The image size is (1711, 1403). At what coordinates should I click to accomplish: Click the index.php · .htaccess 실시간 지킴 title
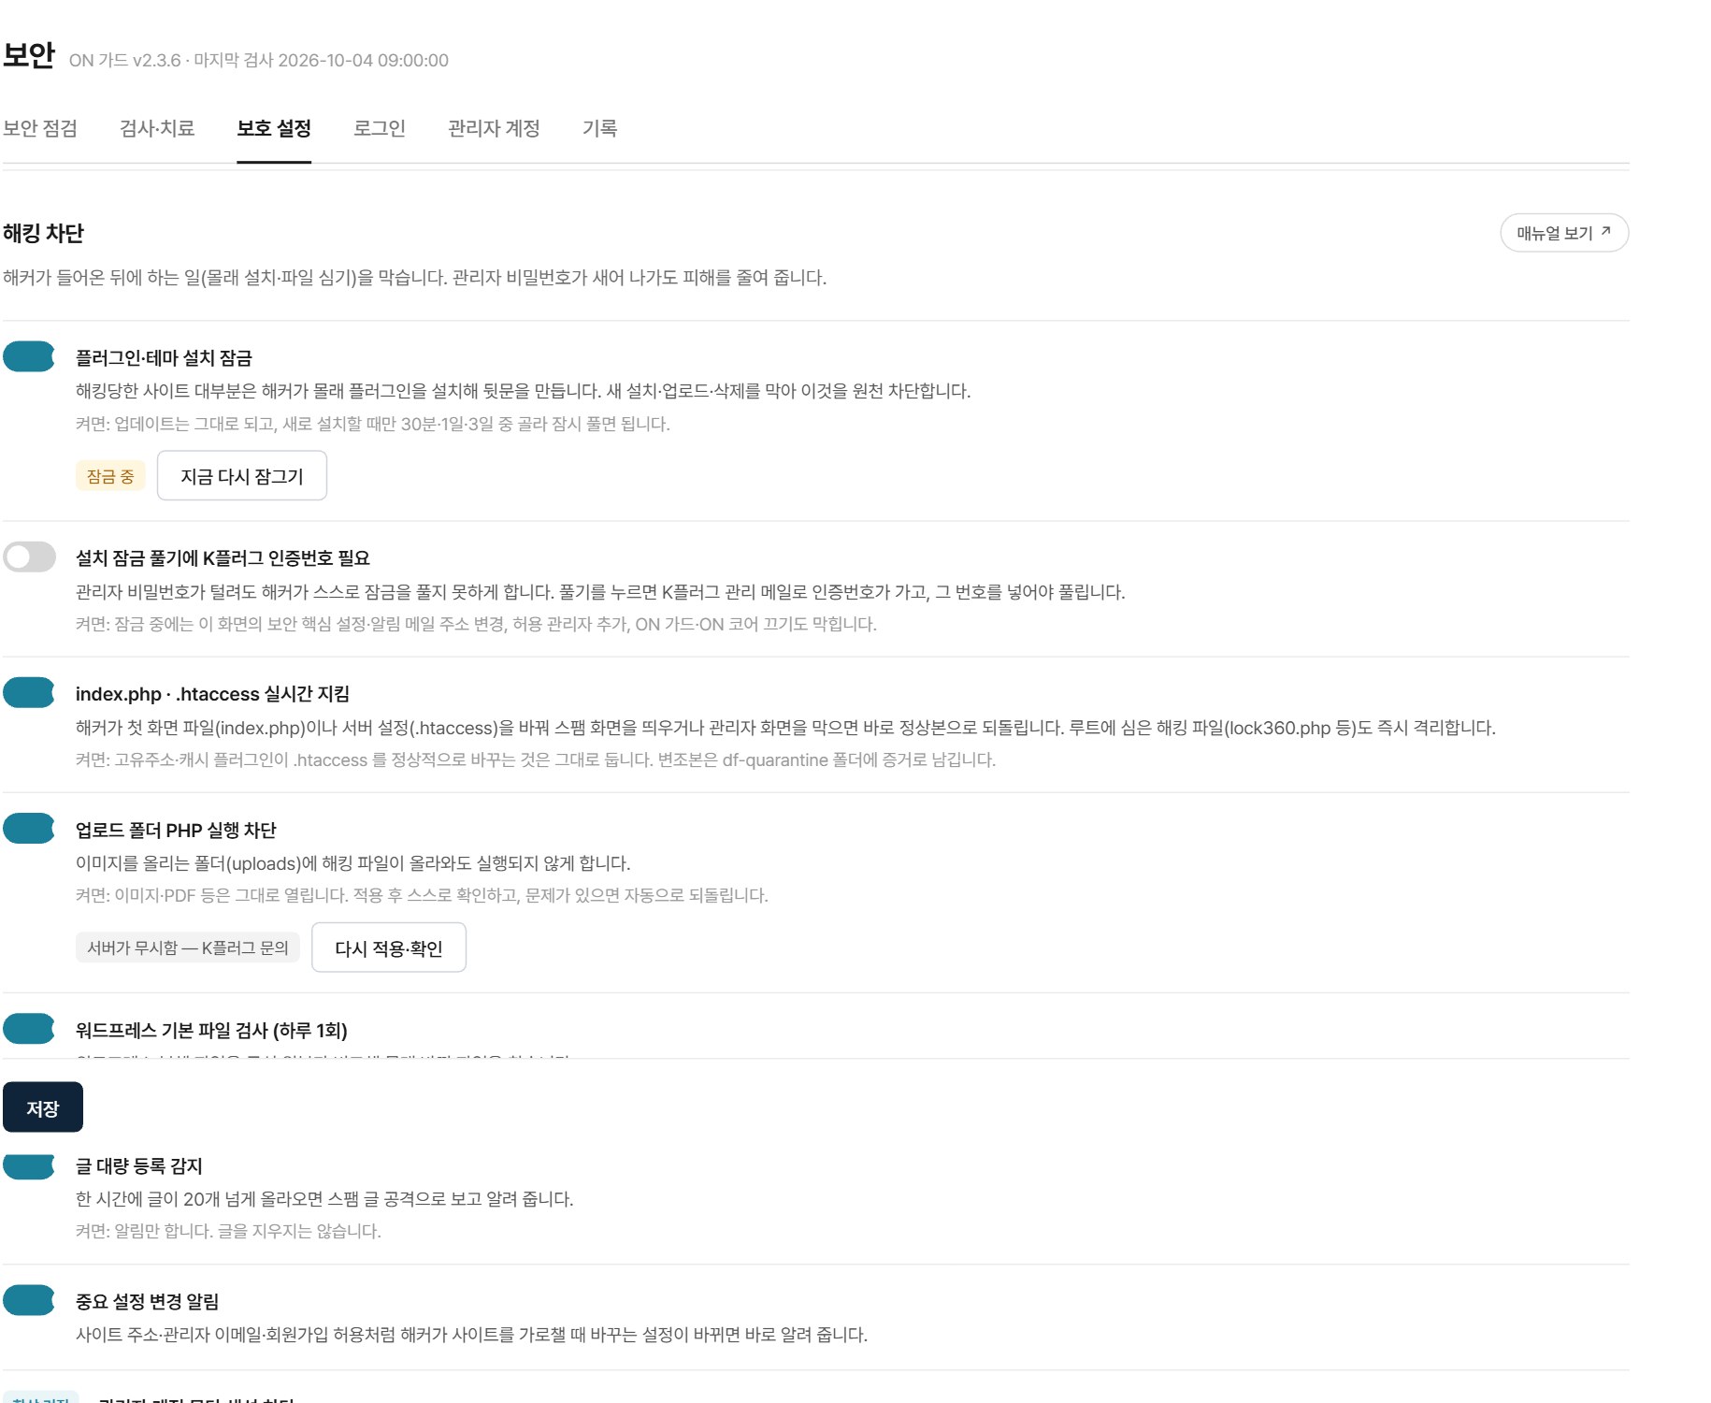pos(212,693)
